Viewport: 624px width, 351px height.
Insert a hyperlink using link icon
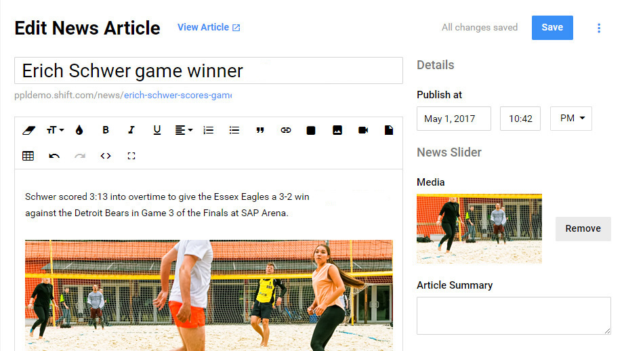click(x=286, y=130)
